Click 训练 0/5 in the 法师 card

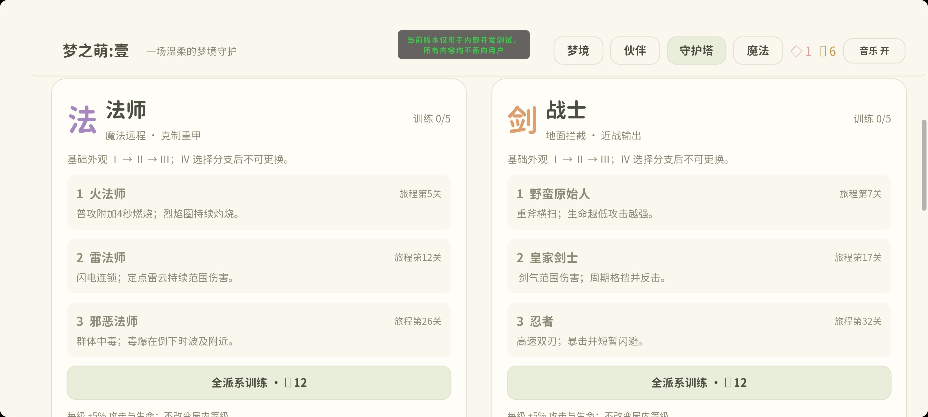pyautogui.click(x=432, y=119)
